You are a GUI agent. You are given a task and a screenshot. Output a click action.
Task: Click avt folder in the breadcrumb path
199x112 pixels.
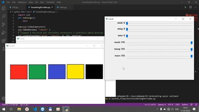(x=28, y=12)
